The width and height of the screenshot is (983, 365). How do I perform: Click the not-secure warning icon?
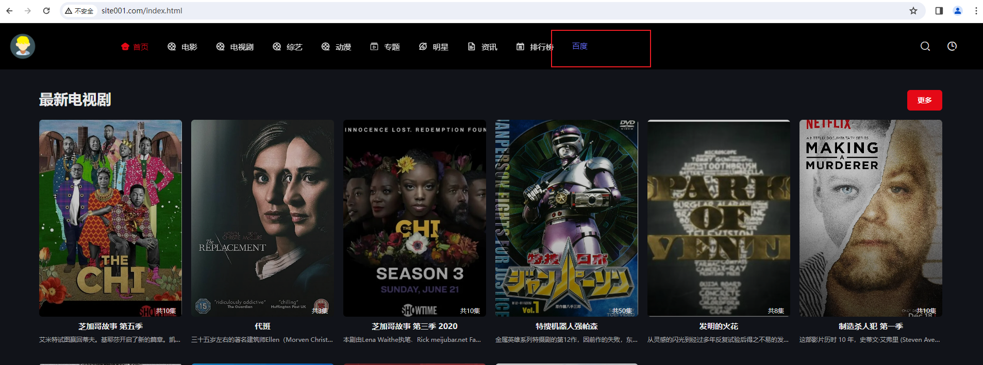click(x=69, y=11)
